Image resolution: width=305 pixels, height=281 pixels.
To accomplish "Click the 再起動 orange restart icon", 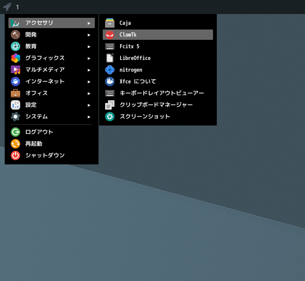I will [x=15, y=144].
